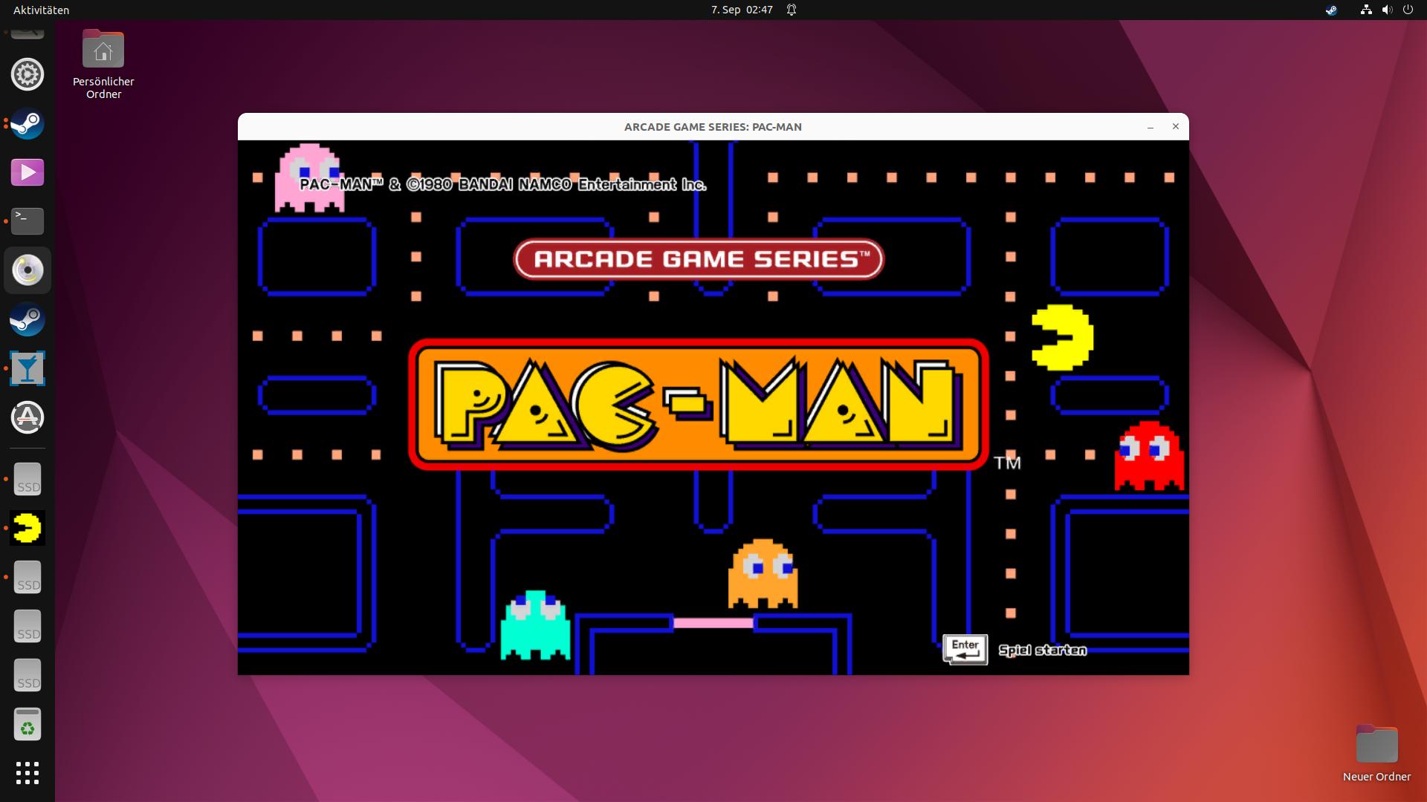Open network status icon in system tray
This screenshot has width=1427, height=802.
[x=1366, y=10]
